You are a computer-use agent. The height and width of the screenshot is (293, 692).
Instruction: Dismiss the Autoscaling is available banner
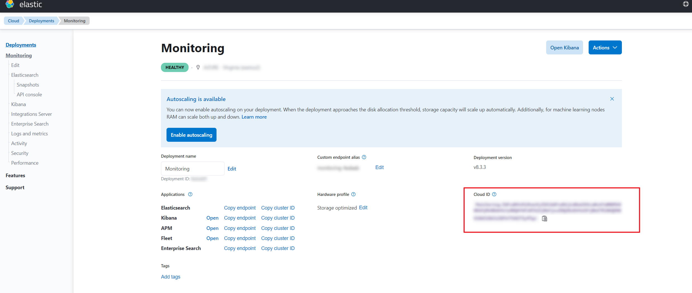pyautogui.click(x=612, y=99)
